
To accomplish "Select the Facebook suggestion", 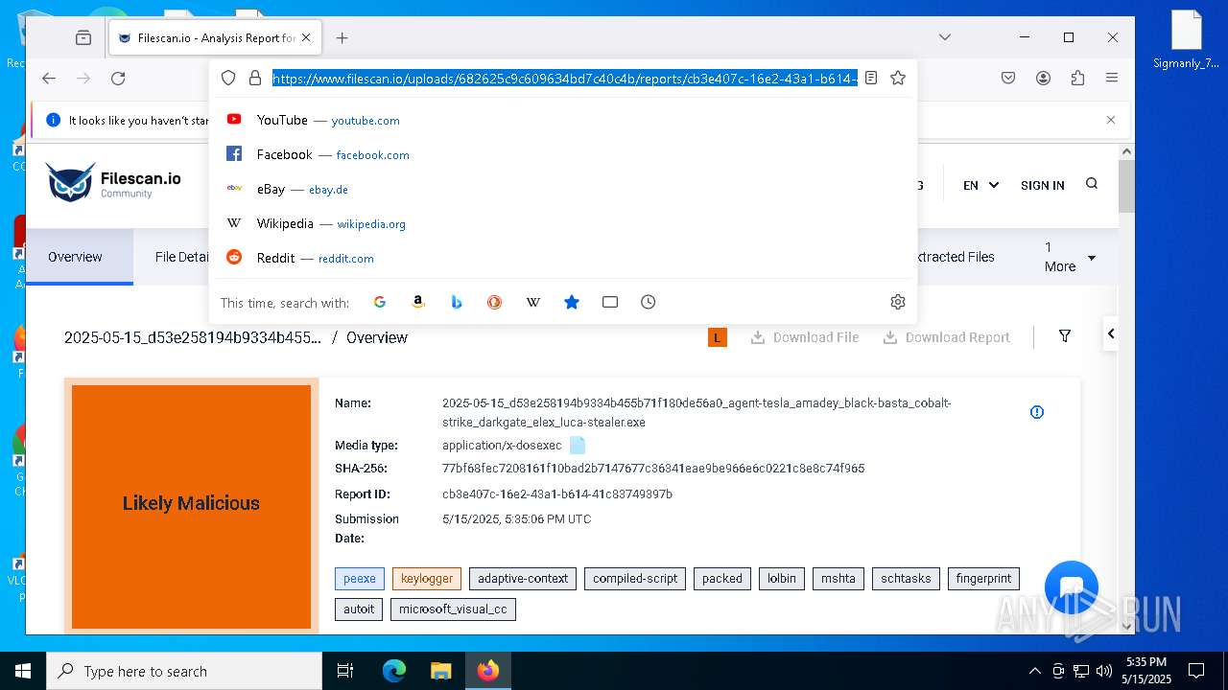I will 563,154.
